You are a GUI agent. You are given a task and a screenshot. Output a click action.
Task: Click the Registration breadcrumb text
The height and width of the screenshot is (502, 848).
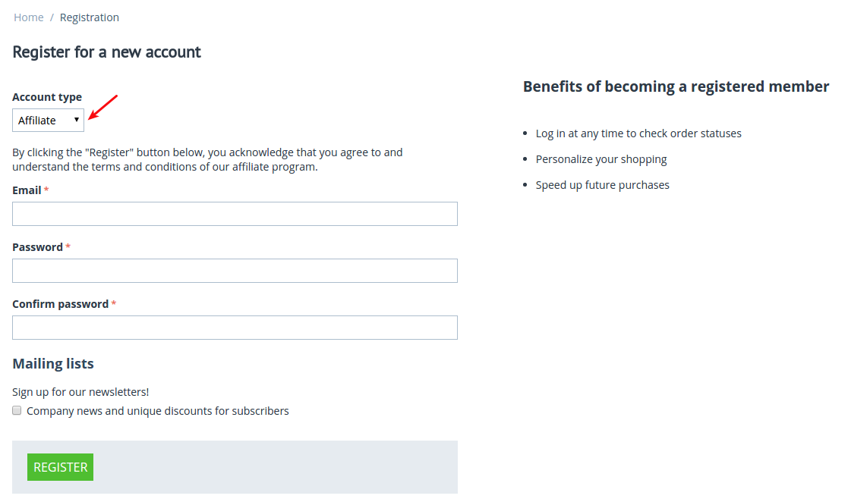click(90, 17)
